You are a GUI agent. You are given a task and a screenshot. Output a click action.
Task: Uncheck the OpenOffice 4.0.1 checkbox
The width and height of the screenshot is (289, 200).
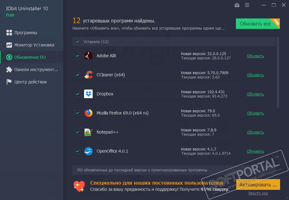[78, 151]
